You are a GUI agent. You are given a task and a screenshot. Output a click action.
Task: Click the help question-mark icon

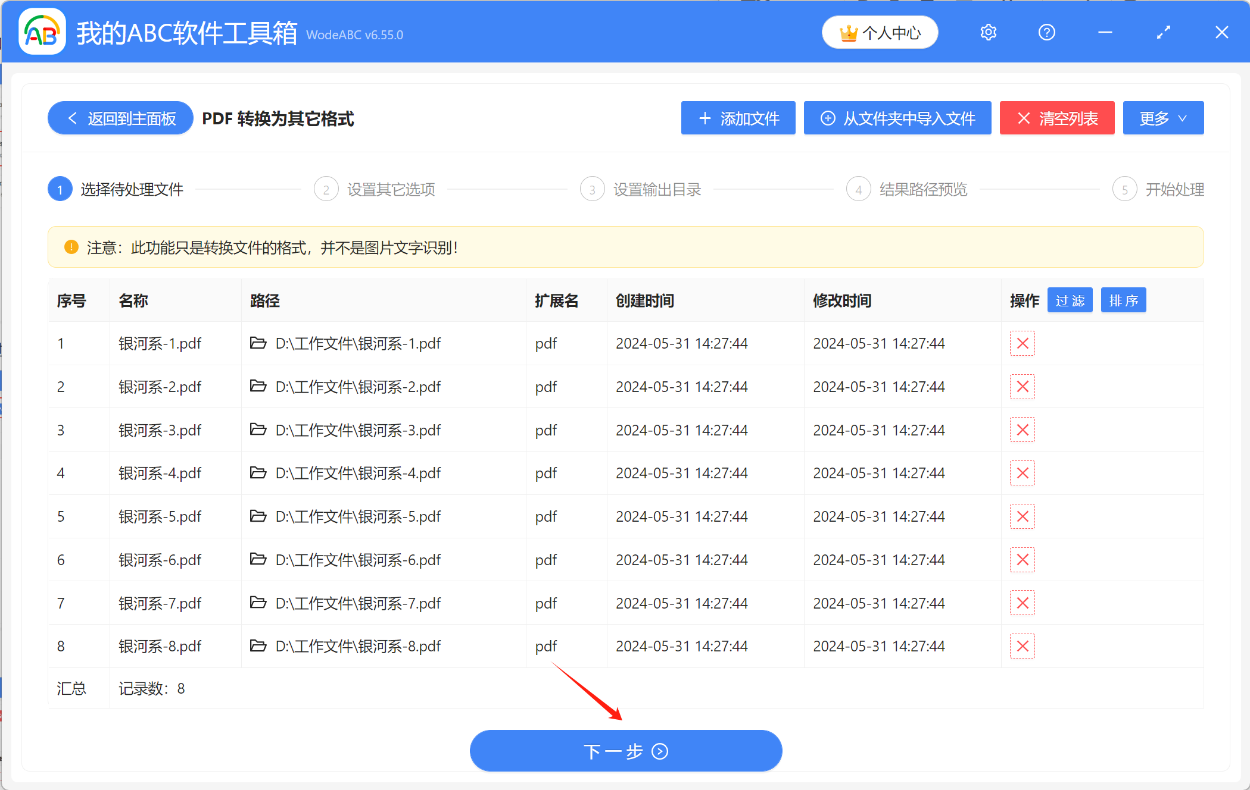[1046, 32]
